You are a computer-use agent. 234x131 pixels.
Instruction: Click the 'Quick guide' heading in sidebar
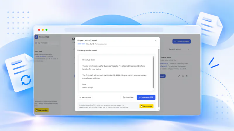click(x=39, y=52)
